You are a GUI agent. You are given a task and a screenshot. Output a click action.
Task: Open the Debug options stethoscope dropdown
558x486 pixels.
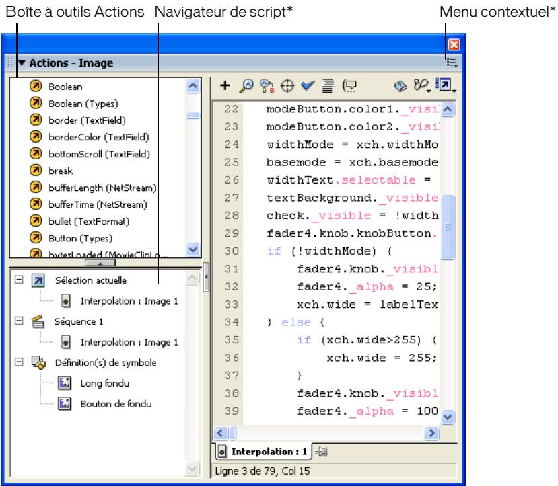(x=422, y=85)
